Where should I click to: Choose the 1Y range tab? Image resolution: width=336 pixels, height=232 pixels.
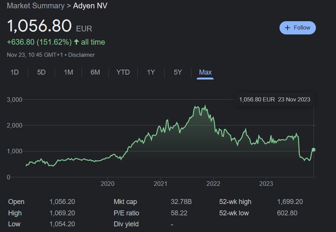[x=151, y=72]
